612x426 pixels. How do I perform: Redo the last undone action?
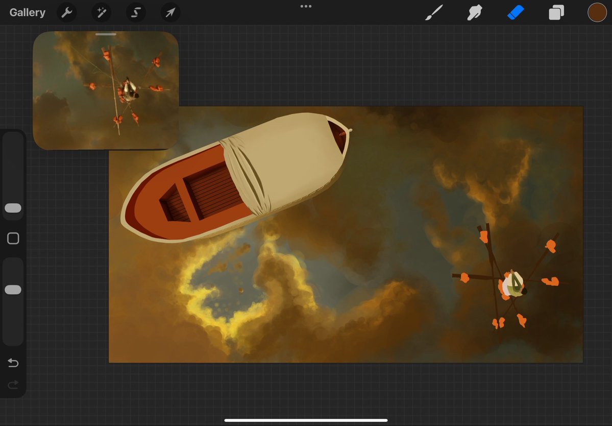tap(13, 385)
